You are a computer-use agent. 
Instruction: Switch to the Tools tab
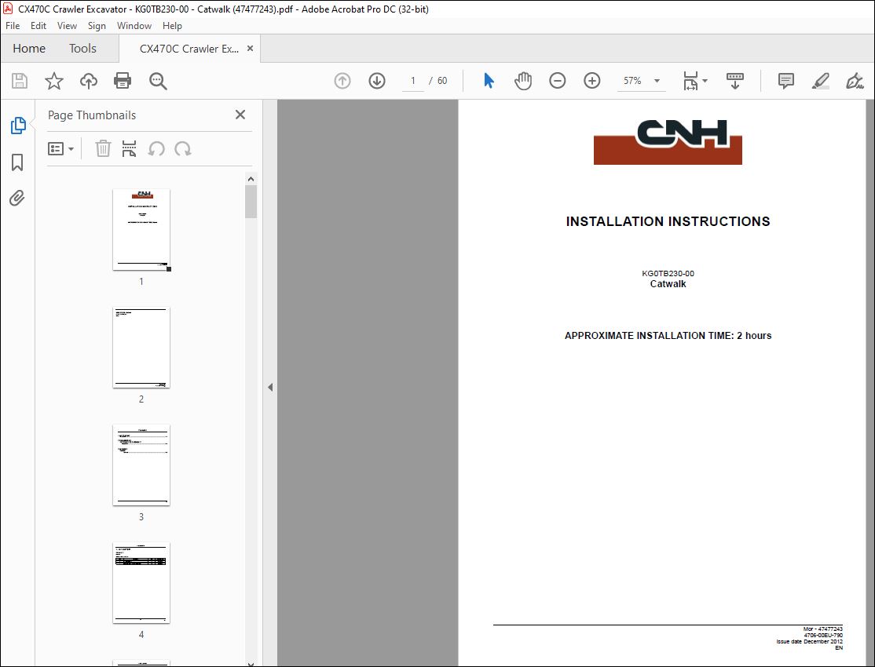click(x=82, y=49)
